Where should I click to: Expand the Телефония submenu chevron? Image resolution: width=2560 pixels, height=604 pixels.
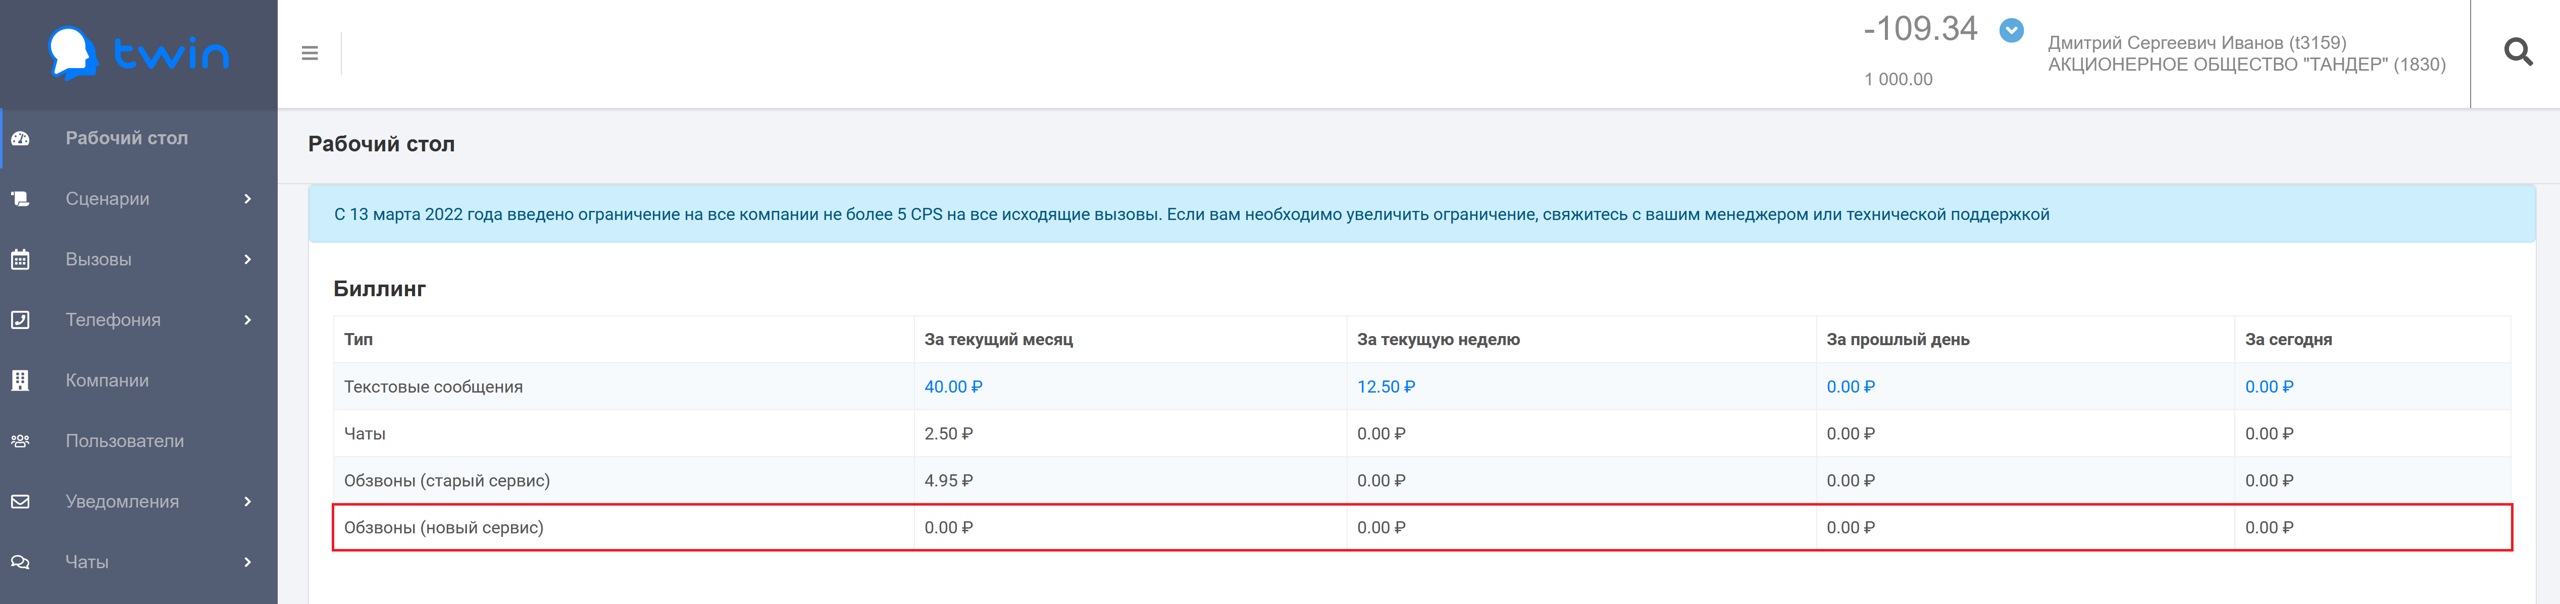pos(247,320)
